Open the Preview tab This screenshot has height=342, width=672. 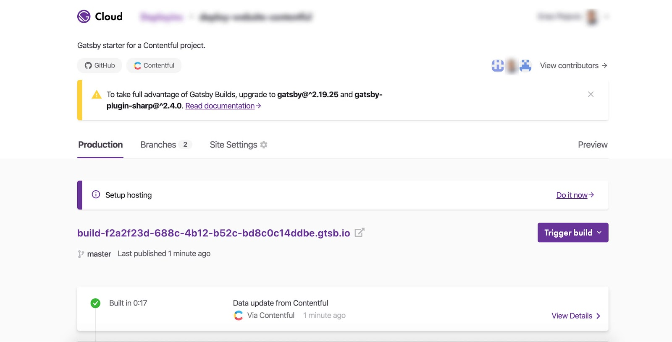(x=593, y=145)
